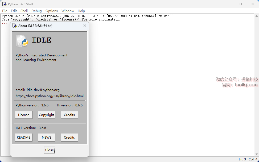This screenshot has height=162, width=259.
Task: Click the scrollbar down arrow in Shell
Action: point(257,154)
